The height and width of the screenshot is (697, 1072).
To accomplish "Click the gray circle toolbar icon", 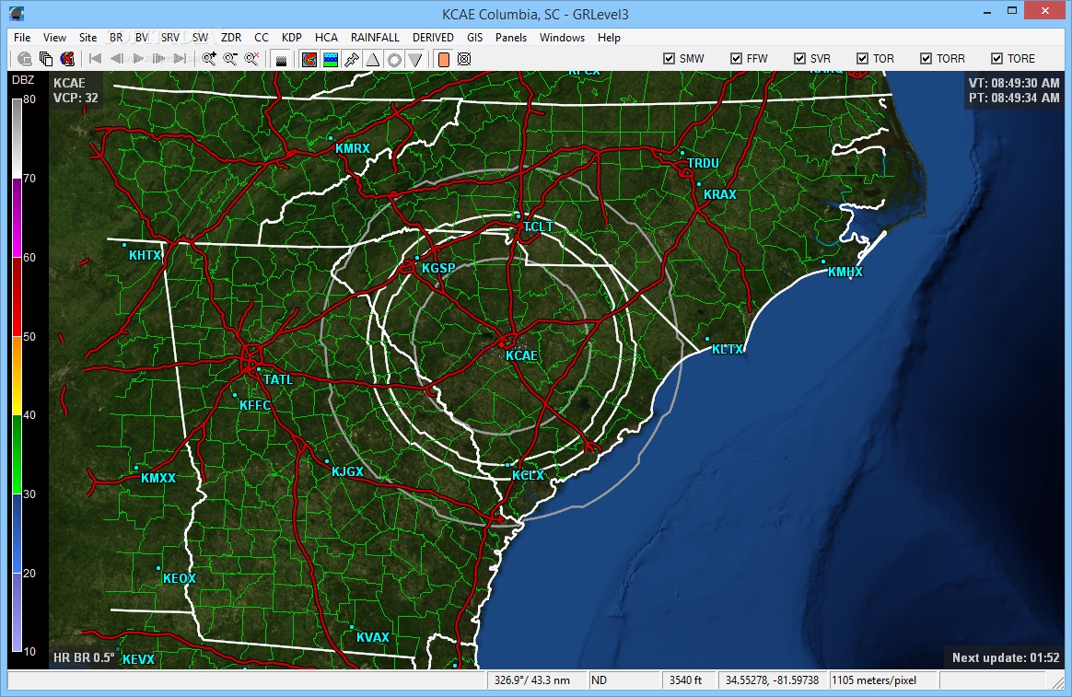I will [x=394, y=59].
